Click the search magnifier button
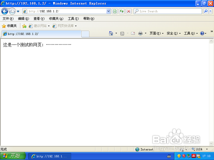This screenshot has height=160, width=214. 206,11
